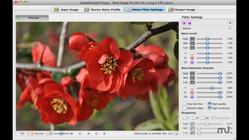The width and height of the screenshot is (249, 140).
Task: Enable Sharpening Y channel checkbox
Action: (x=184, y=118)
